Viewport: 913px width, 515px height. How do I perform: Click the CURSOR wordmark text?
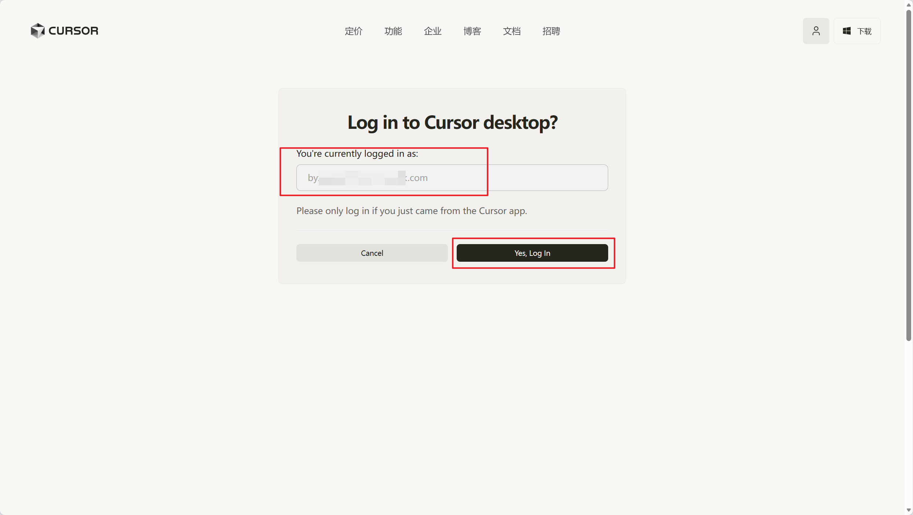tap(73, 31)
